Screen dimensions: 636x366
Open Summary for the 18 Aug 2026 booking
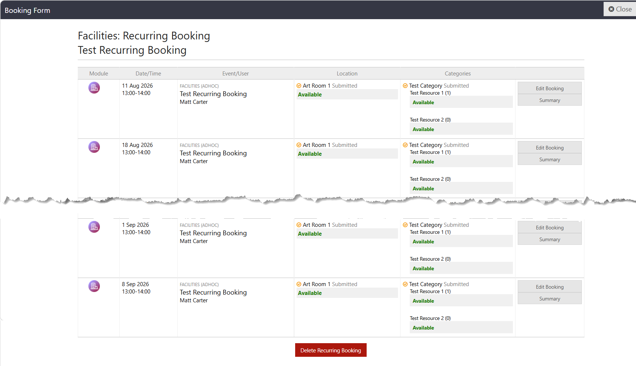tap(549, 159)
